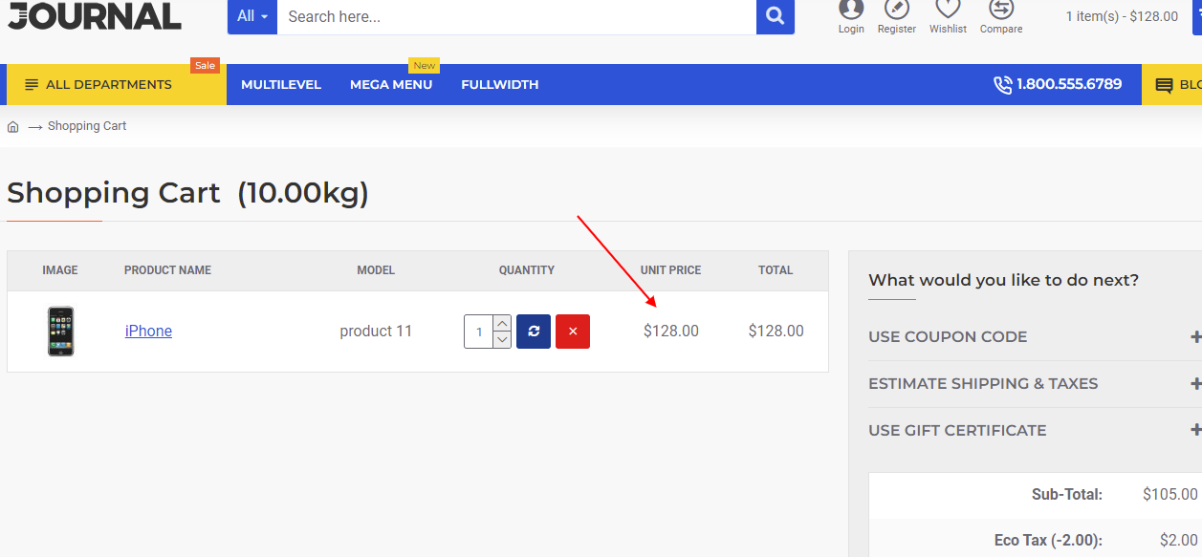Update iPhone quantity with refresh button
Screen dimensions: 1202x557
pyautogui.click(x=534, y=332)
